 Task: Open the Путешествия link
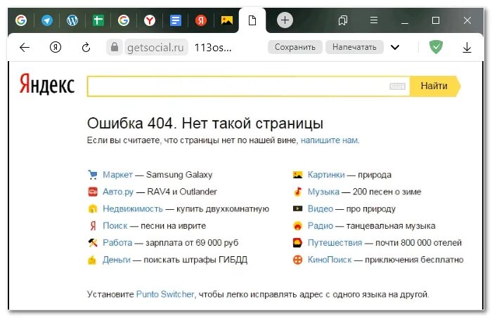[x=335, y=242]
